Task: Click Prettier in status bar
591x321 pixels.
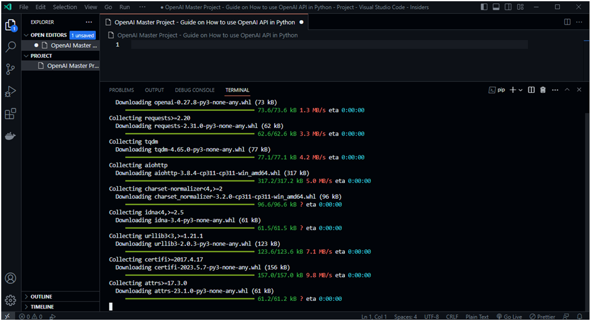Action: pyautogui.click(x=542, y=317)
